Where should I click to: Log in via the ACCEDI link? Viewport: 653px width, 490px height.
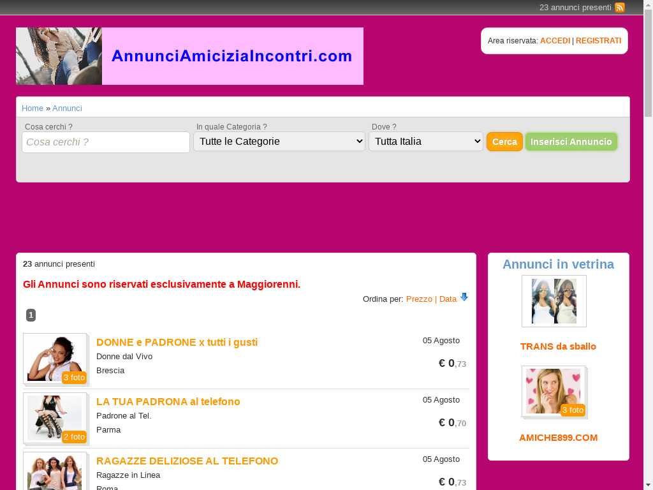[x=555, y=41]
